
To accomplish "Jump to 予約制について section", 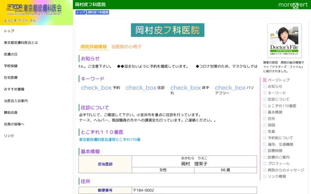I will [280, 138].
